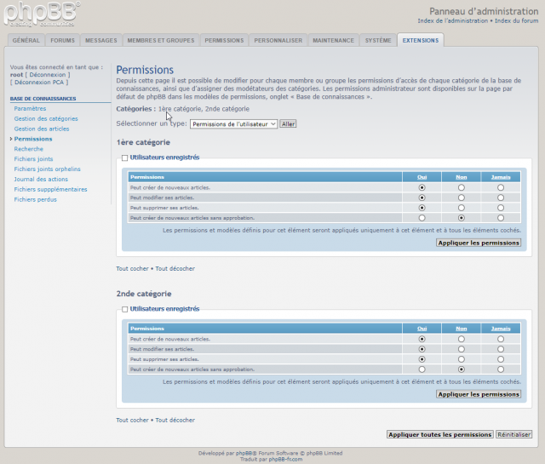
Task: Check Utilisateurs enregistrés box under 2nde catégorie
Action: (125, 309)
